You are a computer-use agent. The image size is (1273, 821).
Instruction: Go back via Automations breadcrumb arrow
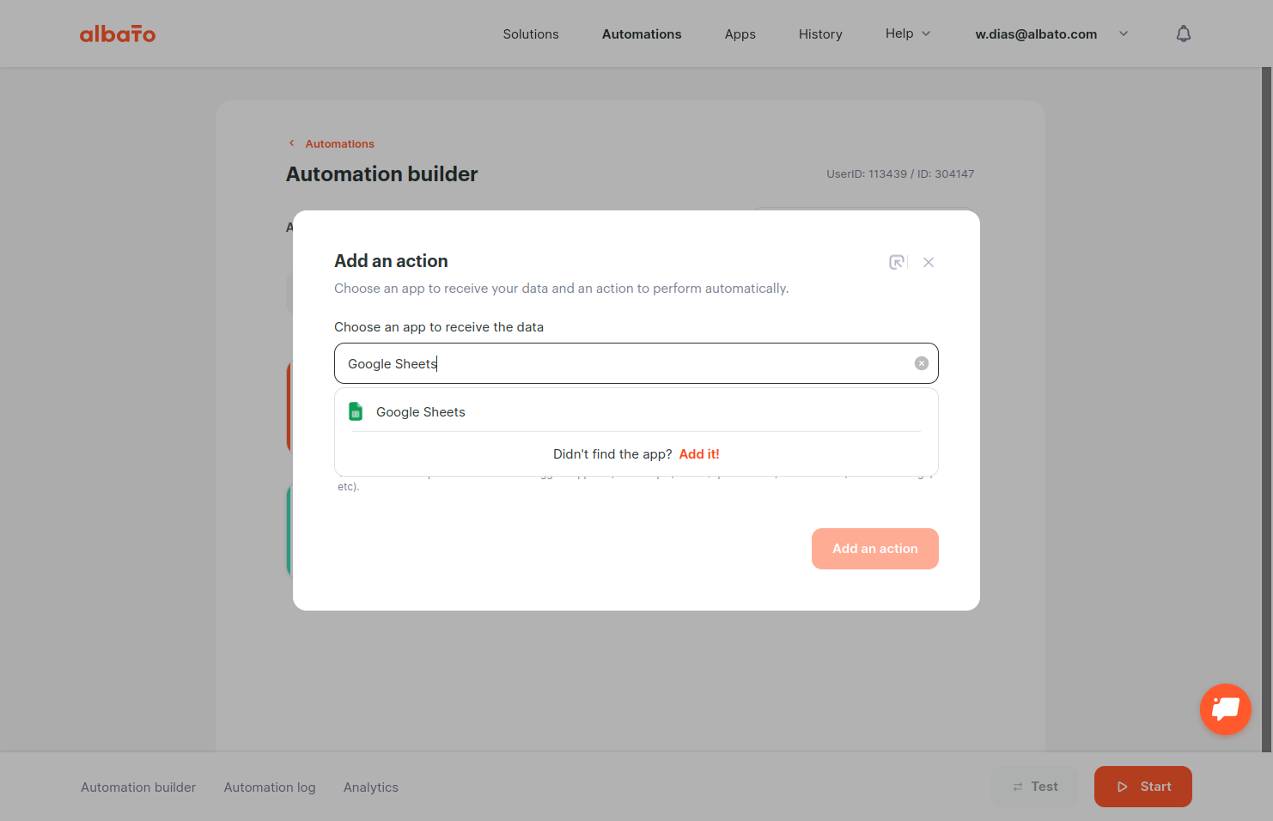click(x=292, y=143)
